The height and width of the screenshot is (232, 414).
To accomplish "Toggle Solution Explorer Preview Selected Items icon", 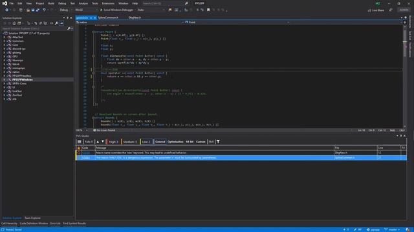I will click(x=61, y=23).
